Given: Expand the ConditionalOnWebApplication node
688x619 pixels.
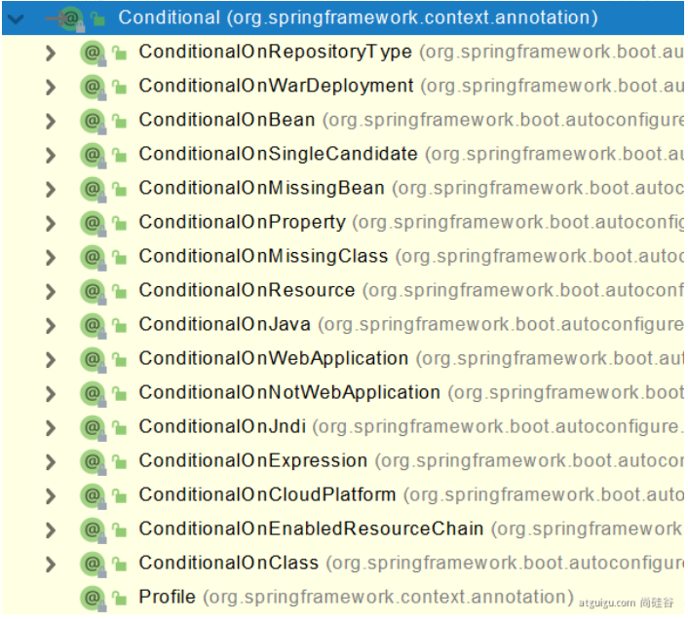Looking at the screenshot, I should 51,360.
